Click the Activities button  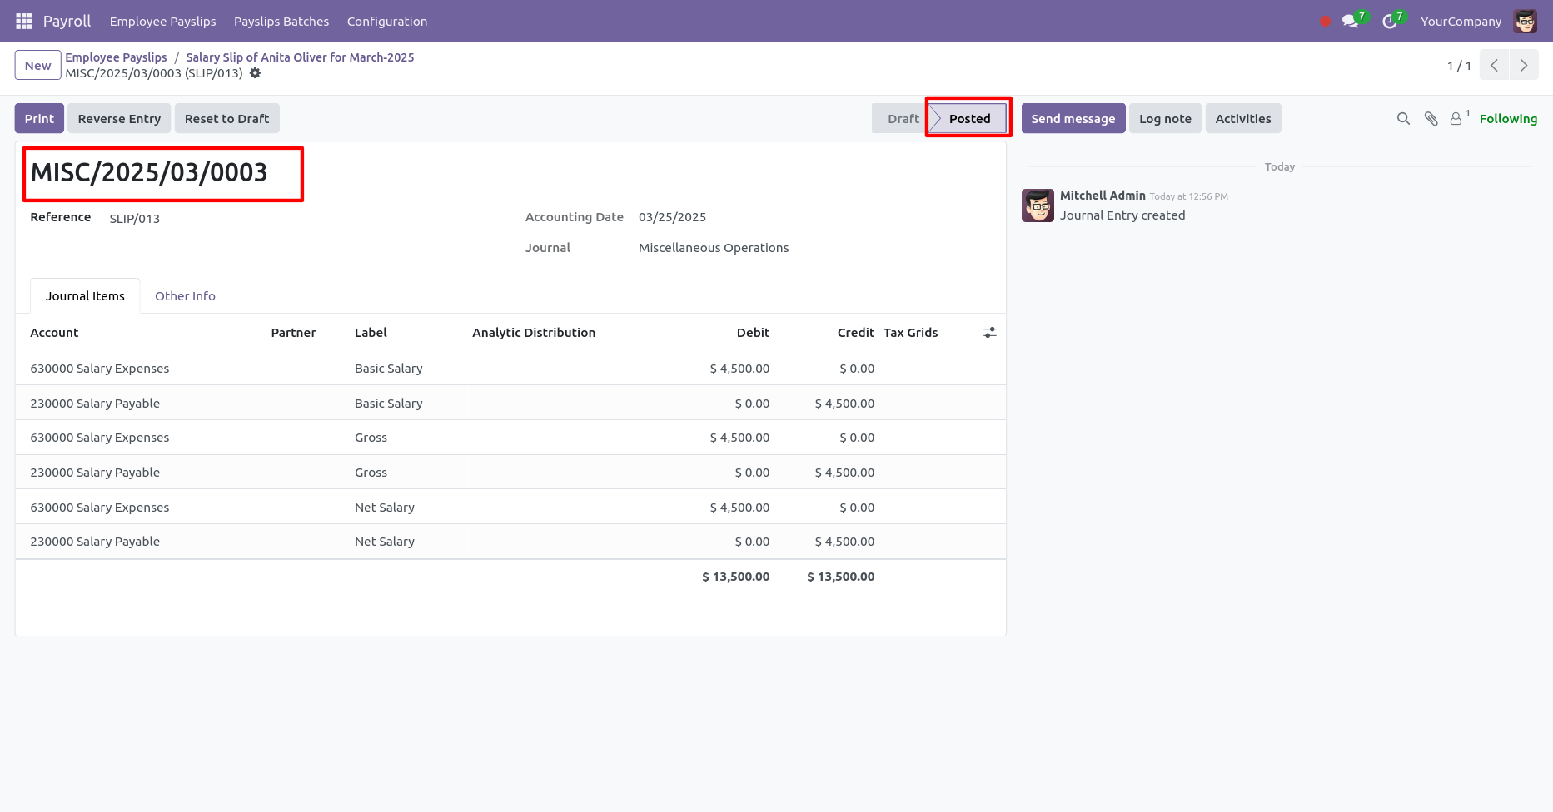pyautogui.click(x=1242, y=119)
